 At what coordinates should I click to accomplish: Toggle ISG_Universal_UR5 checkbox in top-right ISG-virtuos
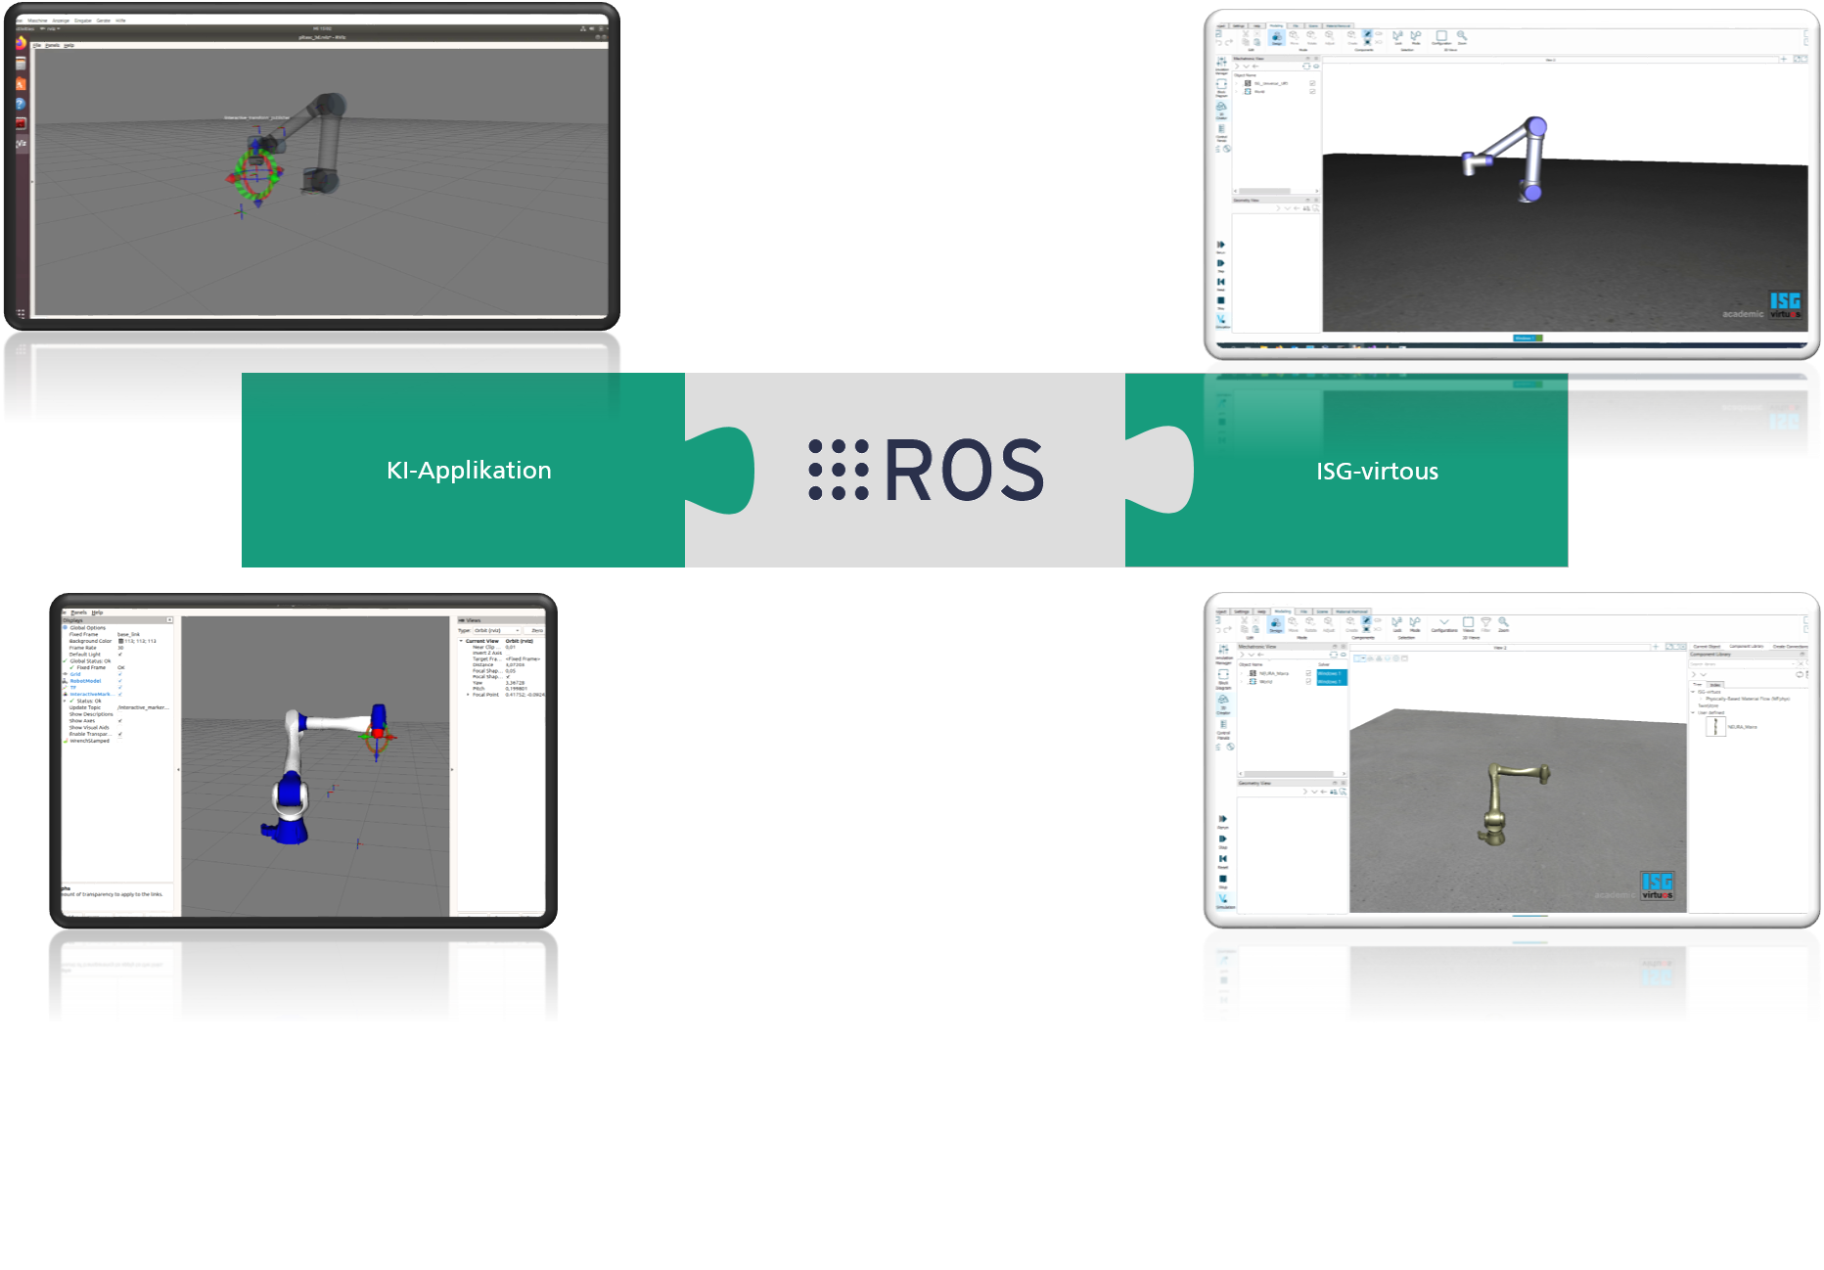click(x=1312, y=83)
